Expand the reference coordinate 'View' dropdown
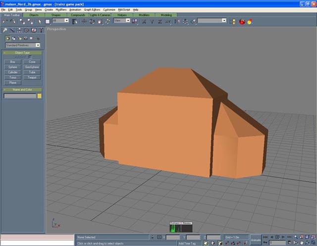The height and width of the screenshot is (246, 317). pyautogui.click(x=121, y=21)
